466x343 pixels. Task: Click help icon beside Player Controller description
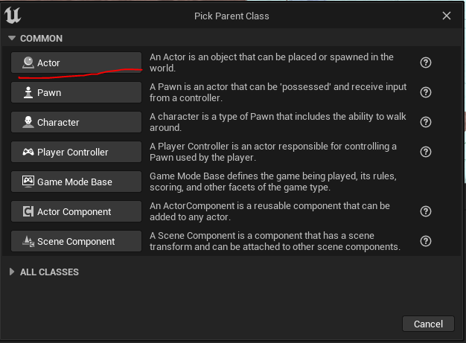pos(426,152)
